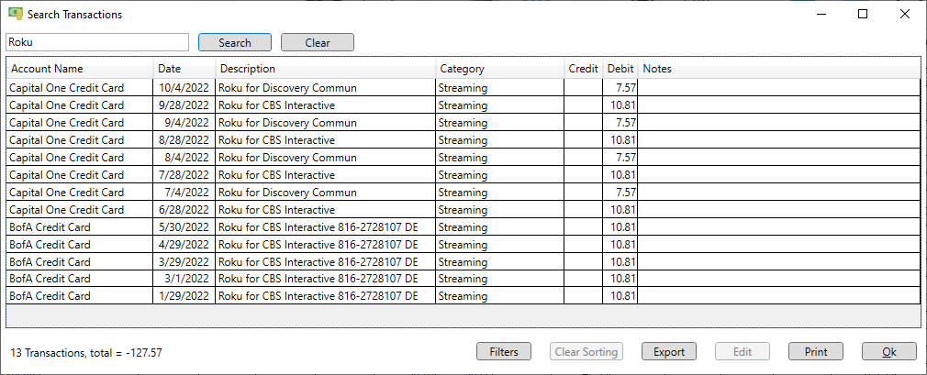Sort by Account Name column header
The height and width of the screenshot is (375, 927).
coord(80,69)
